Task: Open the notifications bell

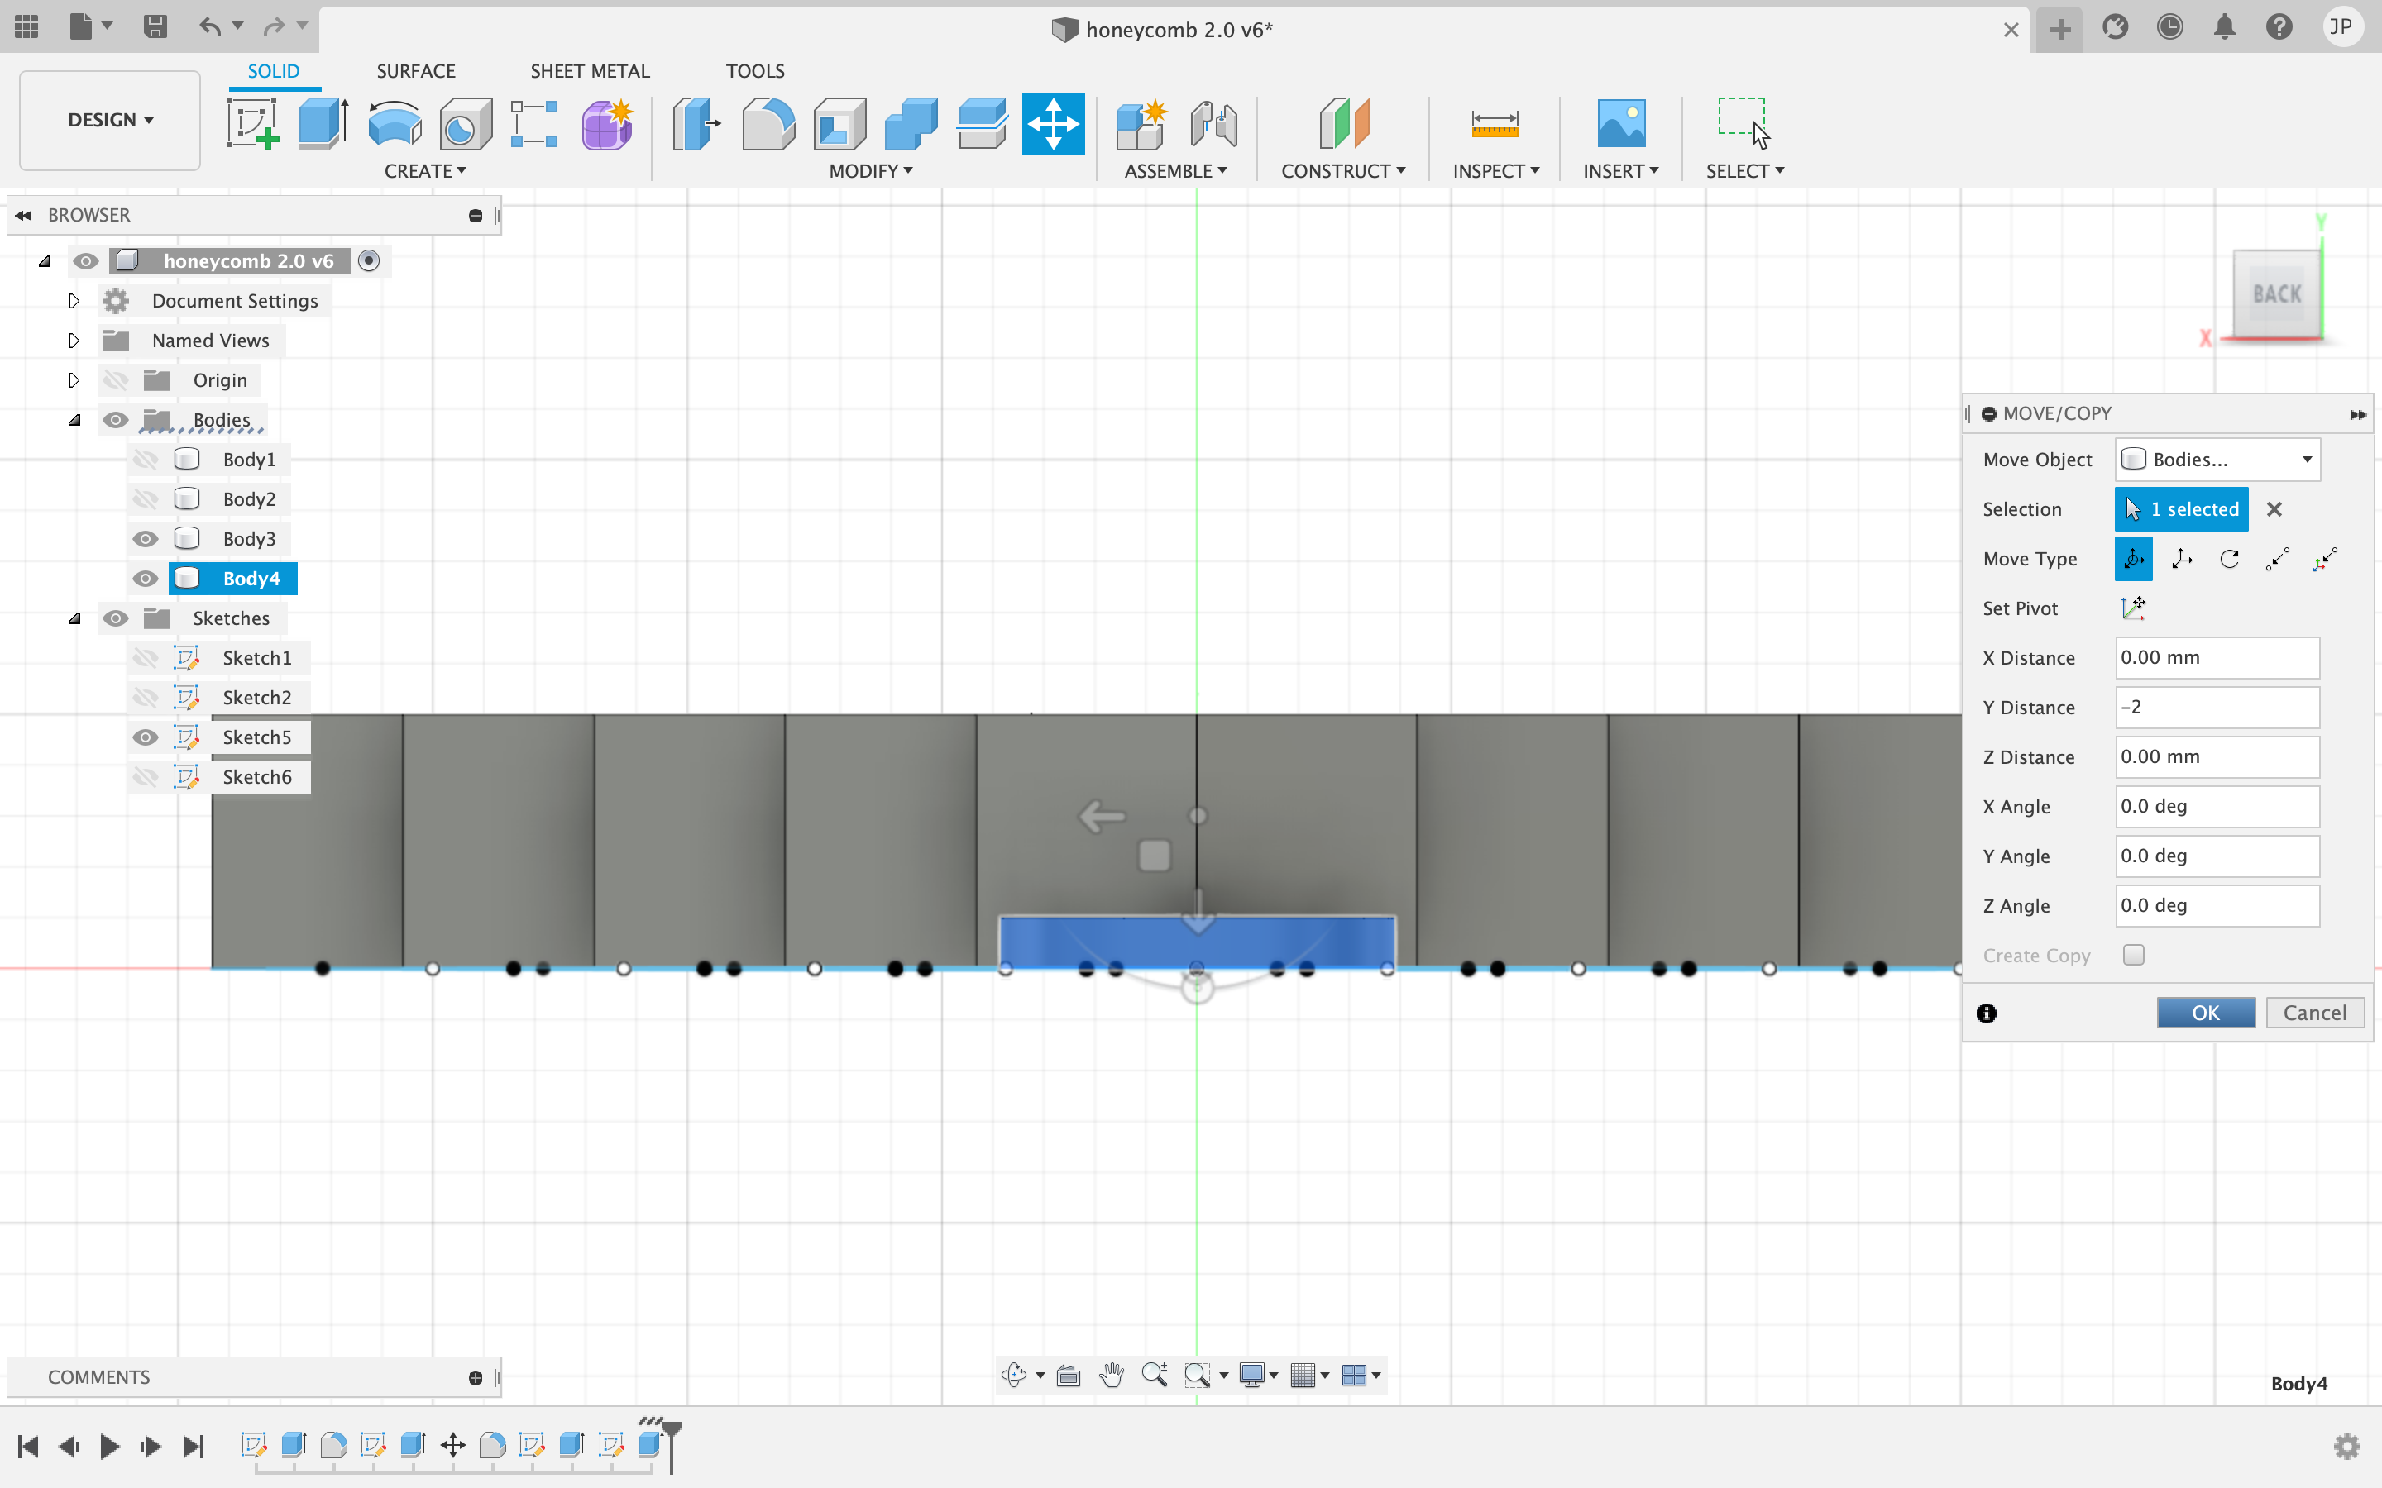Action: click(x=2225, y=26)
